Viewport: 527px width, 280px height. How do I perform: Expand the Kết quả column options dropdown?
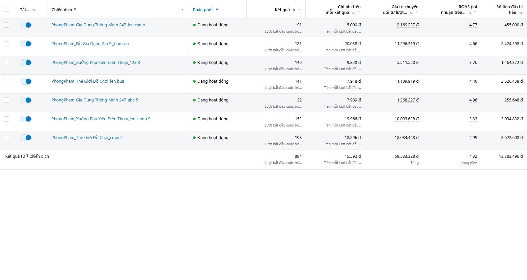pyautogui.click(x=299, y=10)
